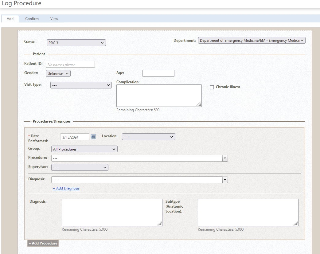
Task: Switch to the Confirm tab
Action: (x=32, y=18)
